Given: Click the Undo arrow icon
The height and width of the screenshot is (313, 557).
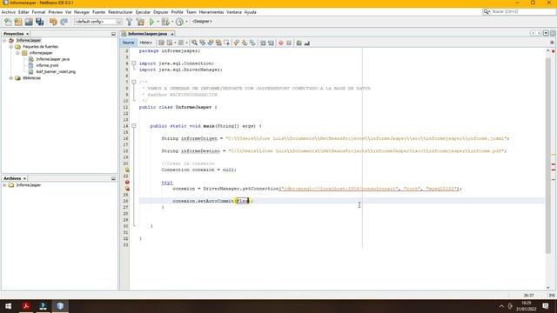Looking at the screenshot, I should 53,22.
